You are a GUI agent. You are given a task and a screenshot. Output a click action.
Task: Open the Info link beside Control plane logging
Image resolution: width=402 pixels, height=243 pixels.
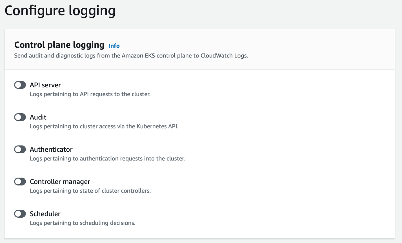[x=114, y=46]
